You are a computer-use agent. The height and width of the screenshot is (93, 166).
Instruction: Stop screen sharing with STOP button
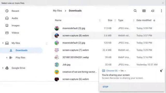[106, 87]
